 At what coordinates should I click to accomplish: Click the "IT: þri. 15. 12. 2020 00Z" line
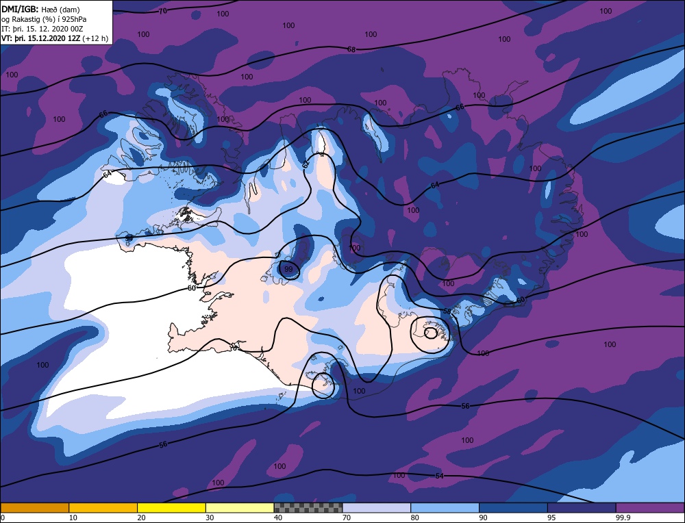click(x=42, y=29)
